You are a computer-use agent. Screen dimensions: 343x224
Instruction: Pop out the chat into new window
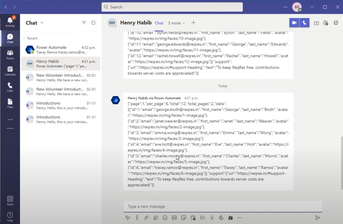click(336, 23)
